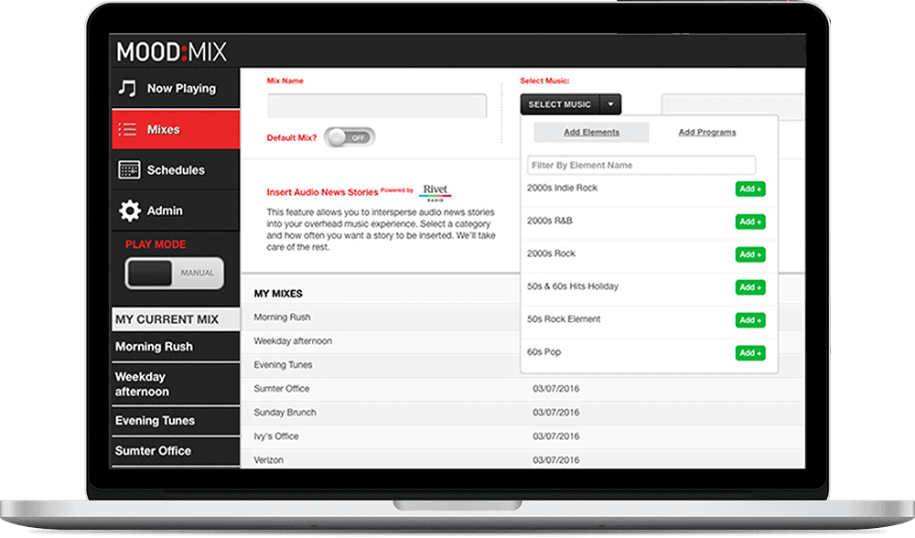Open Morning Rush in My Mixes list

point(282,317)
